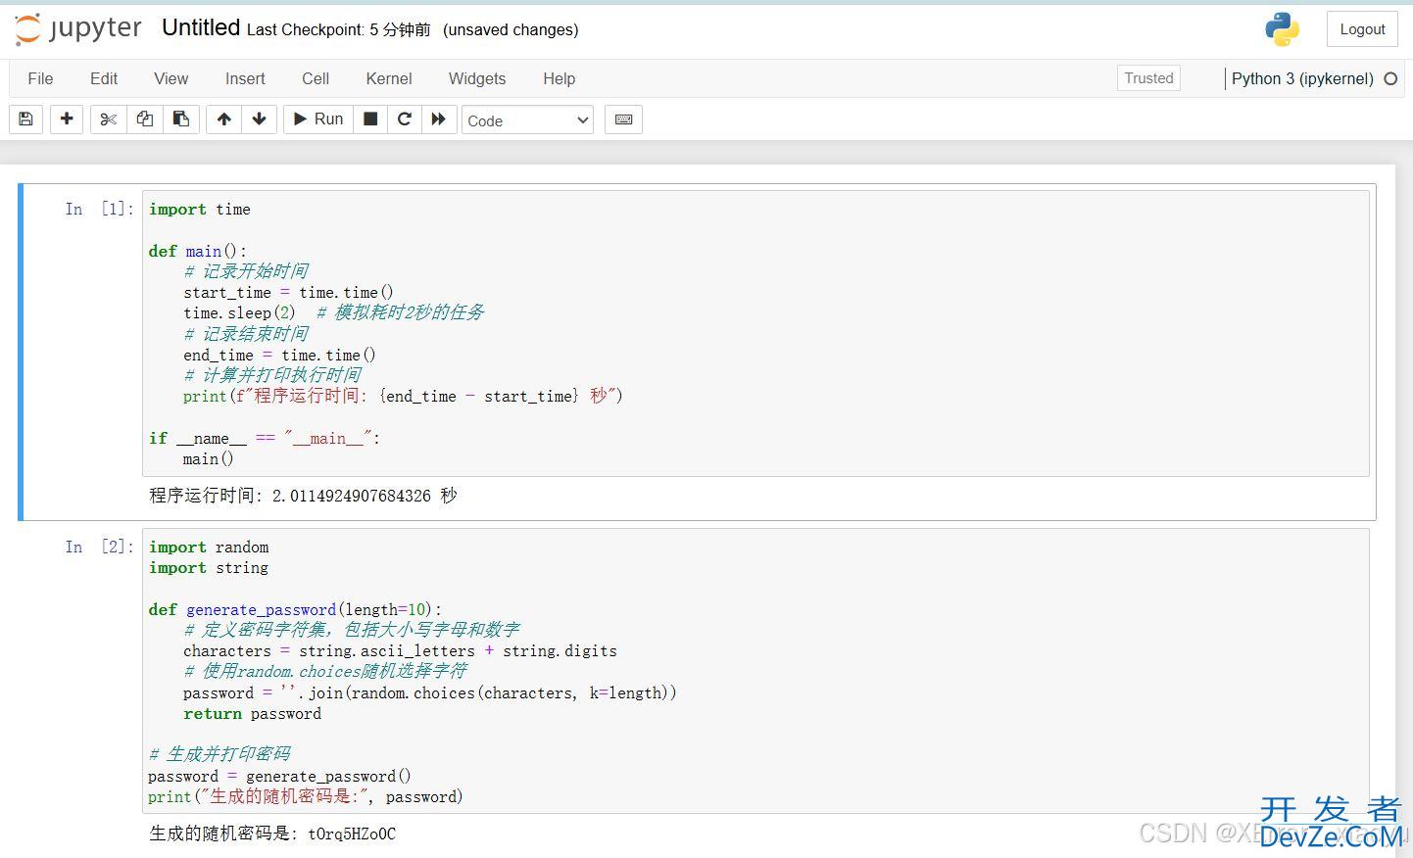Screen dimensions: 1413x858
Task: Open the File menu
Action: 40,78
